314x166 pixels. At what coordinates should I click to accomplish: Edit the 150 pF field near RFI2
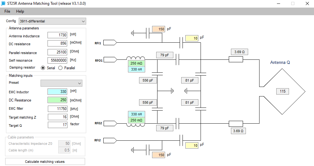(158, 155)
